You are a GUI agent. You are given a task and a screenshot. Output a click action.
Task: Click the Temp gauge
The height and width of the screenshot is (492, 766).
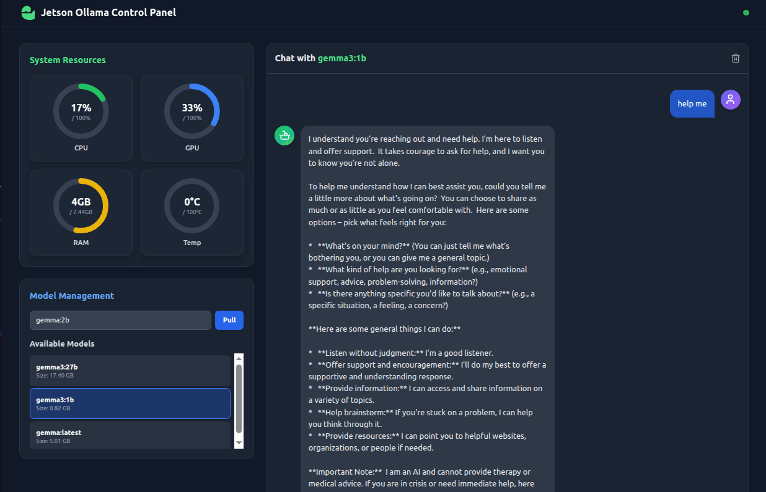192,206
